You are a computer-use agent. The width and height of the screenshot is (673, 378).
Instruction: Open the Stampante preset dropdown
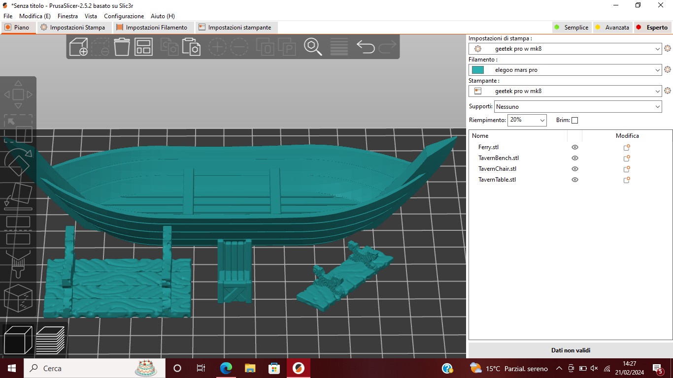coord(565,91)
